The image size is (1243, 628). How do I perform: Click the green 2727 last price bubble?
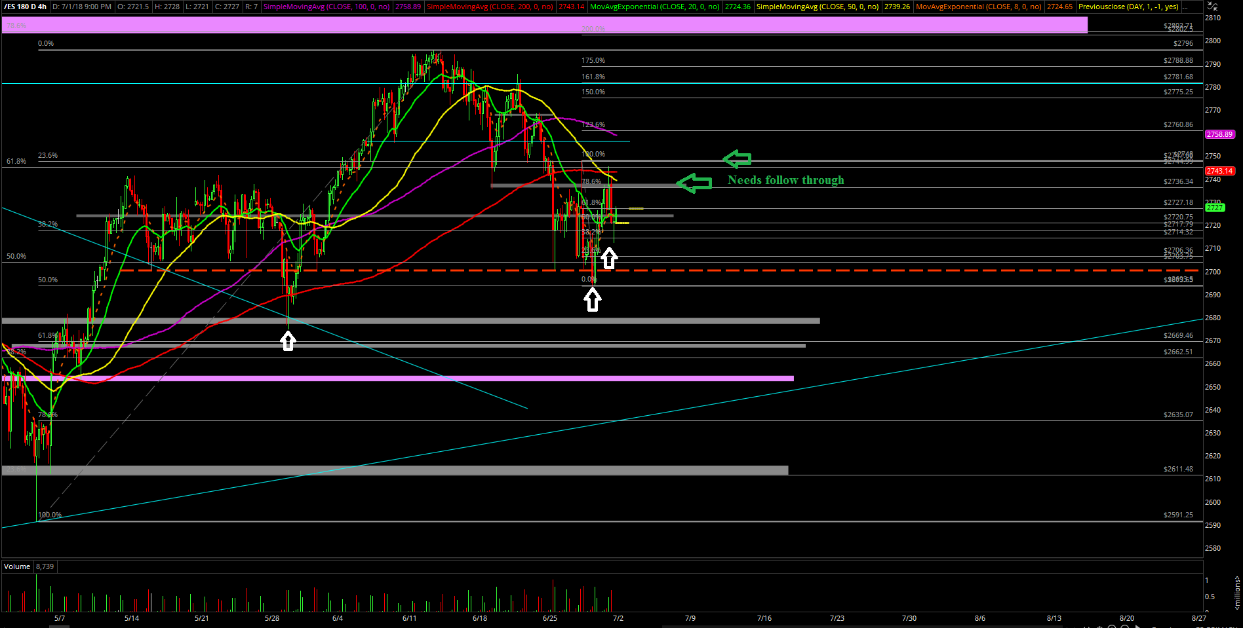point(1215,208)
